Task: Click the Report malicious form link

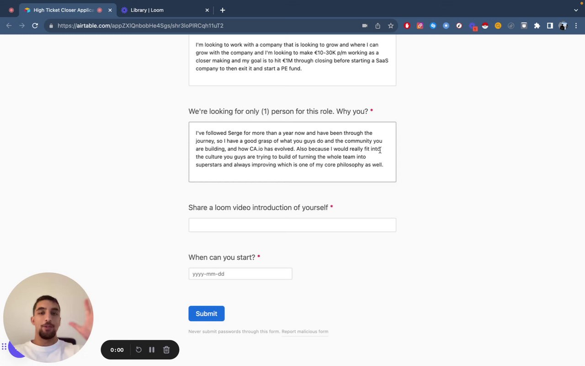Action: tap(305, 332)
